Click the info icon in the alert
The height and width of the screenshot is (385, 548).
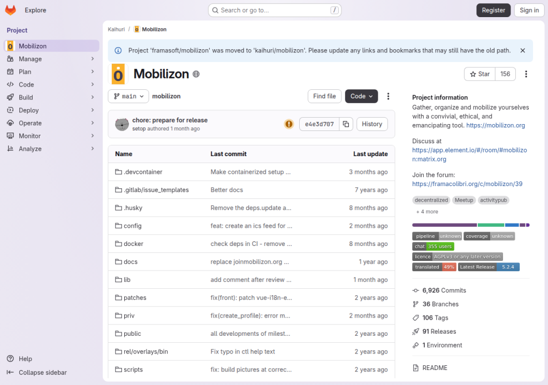tap(118, 51)
